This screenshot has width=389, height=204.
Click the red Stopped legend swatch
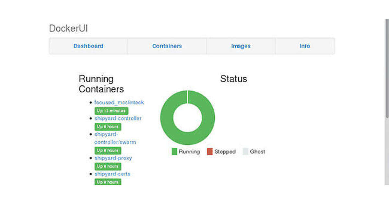pos(210,152)
